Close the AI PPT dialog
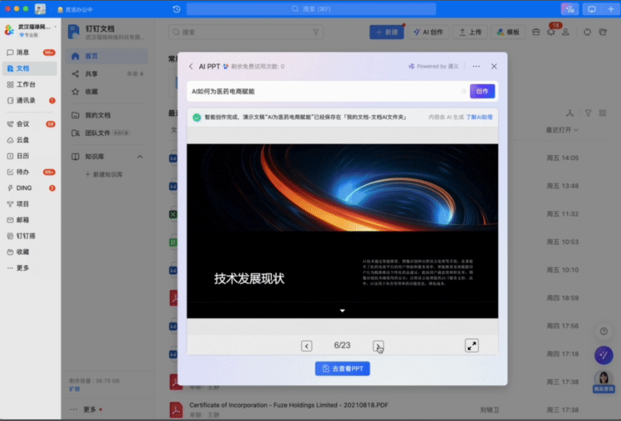Image resolution: width=621 pixels, height=421 pixels. point(494,66)
